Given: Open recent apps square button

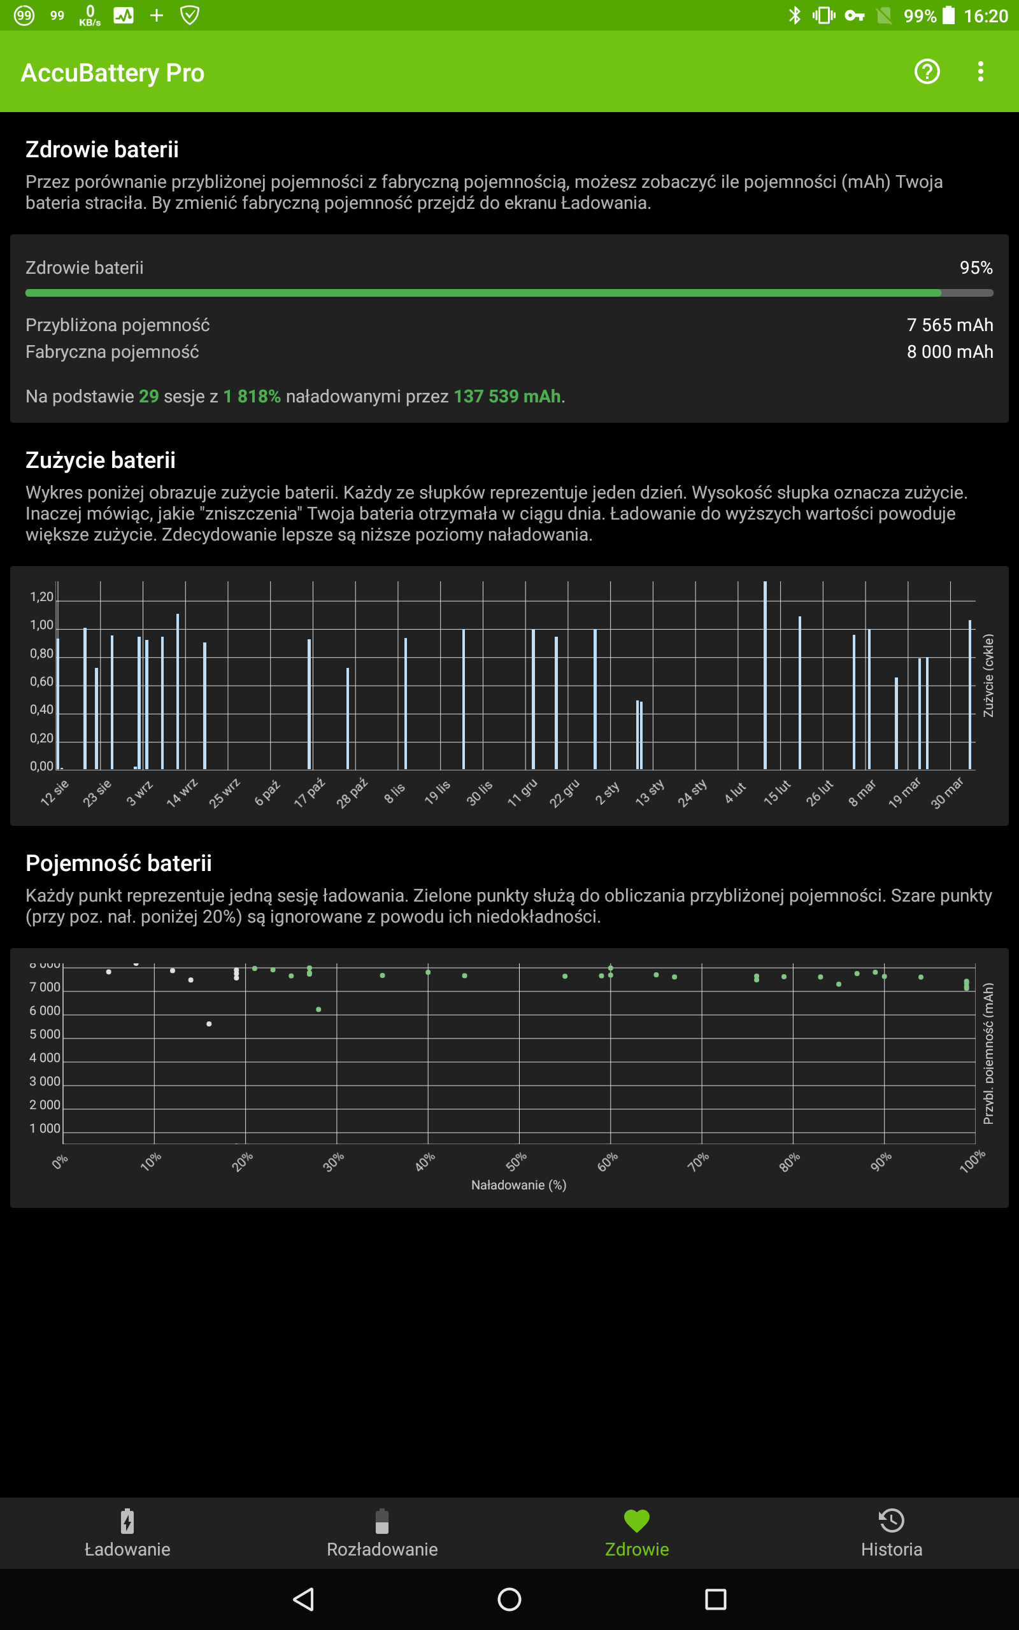Looking at the screenshot, I should click(715, 1599).
